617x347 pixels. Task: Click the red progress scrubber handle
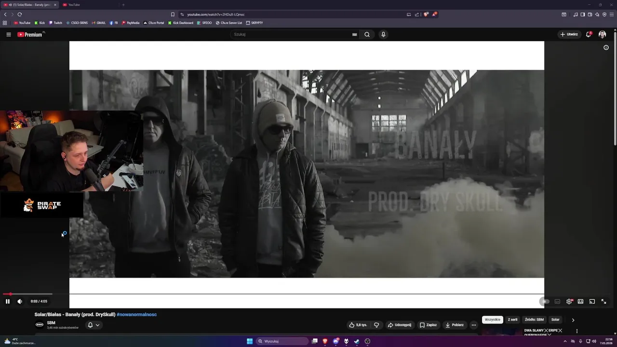point(10,294)
